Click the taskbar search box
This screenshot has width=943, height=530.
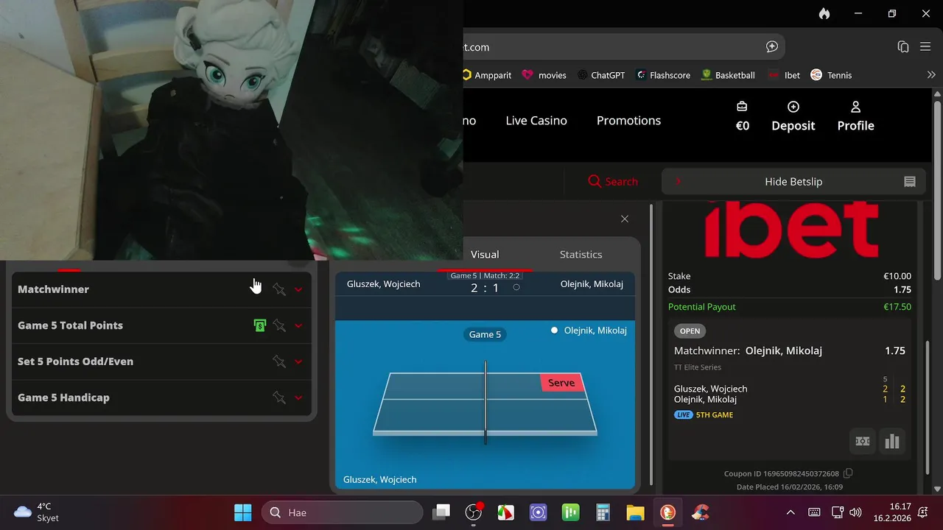click(x=343, y=512)
